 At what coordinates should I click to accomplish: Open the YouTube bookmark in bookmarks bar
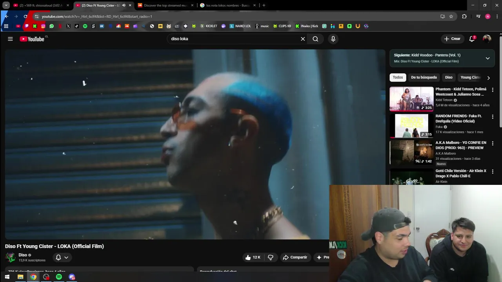pyautogui.click(x=18, y=26)
